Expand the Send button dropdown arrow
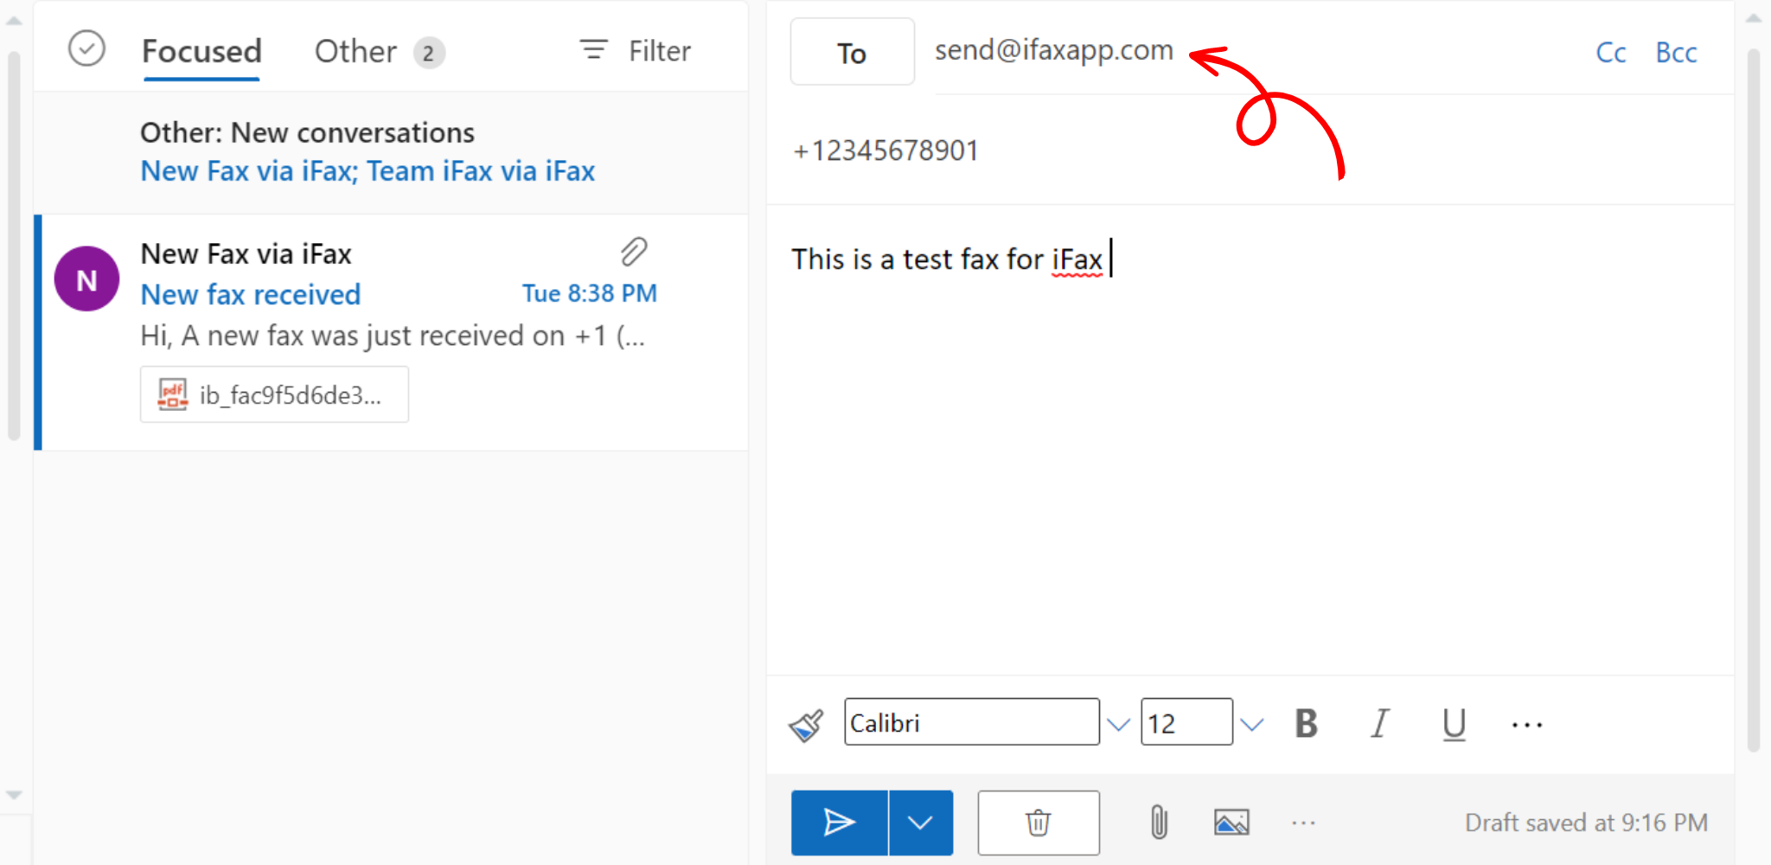The height and width of the screenshot is (865, 1771). 920,822
